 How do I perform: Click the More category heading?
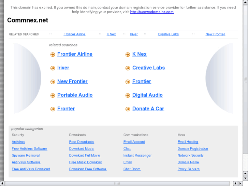(x=181, y=135)
